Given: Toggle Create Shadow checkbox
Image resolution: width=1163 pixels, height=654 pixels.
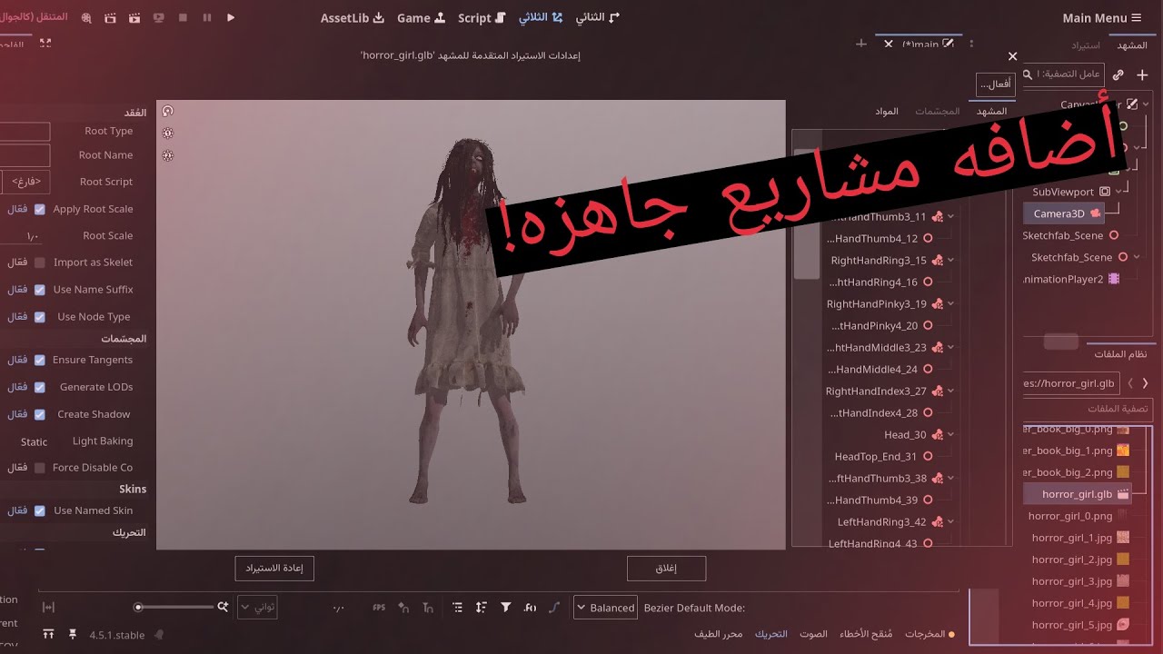Looking at the screenshot, I should pyautogui.click(x=39, y=414).
